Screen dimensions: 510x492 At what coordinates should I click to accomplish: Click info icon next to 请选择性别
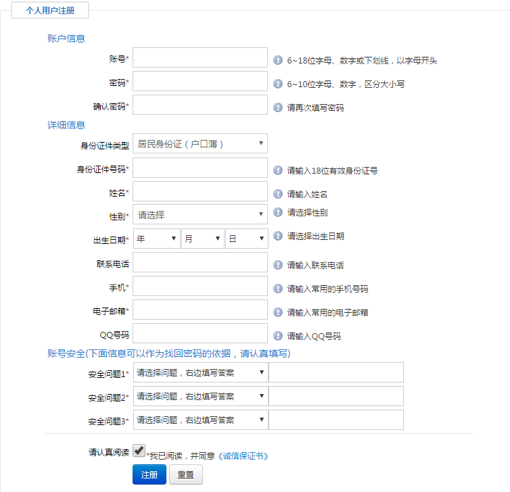[x=277, y=212]
